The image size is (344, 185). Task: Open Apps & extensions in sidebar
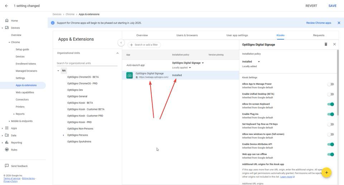pos(26,85)
